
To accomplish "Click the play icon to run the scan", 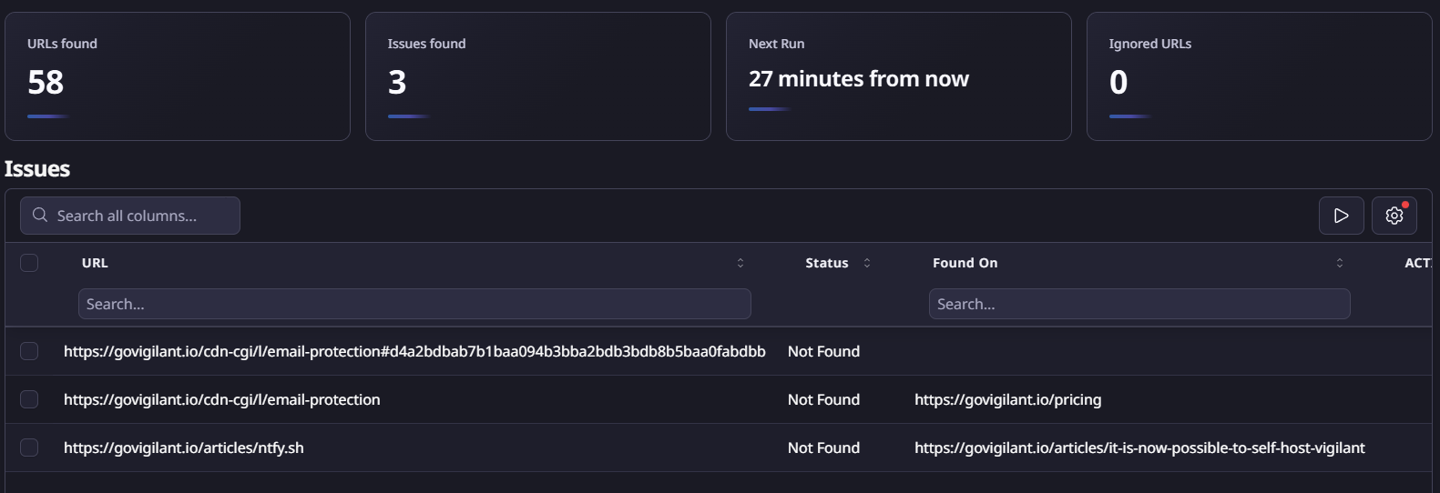I will (x=1341, y=216).
